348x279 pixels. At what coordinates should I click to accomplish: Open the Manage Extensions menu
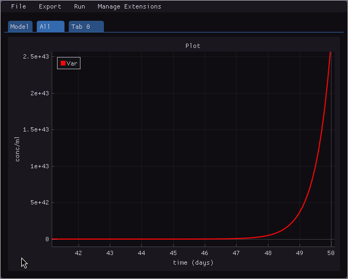pos(129,7)
